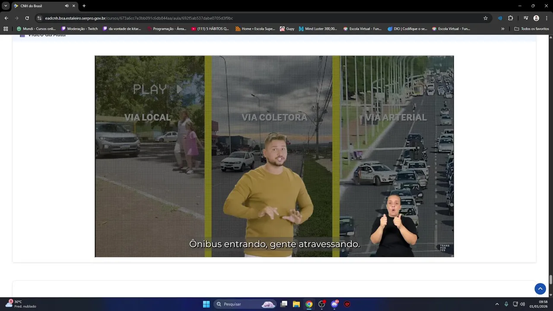Image resolution: width=553 pixels, height=311 pixels.
Task: Reload the current page
Action: [x=27, y=18]
